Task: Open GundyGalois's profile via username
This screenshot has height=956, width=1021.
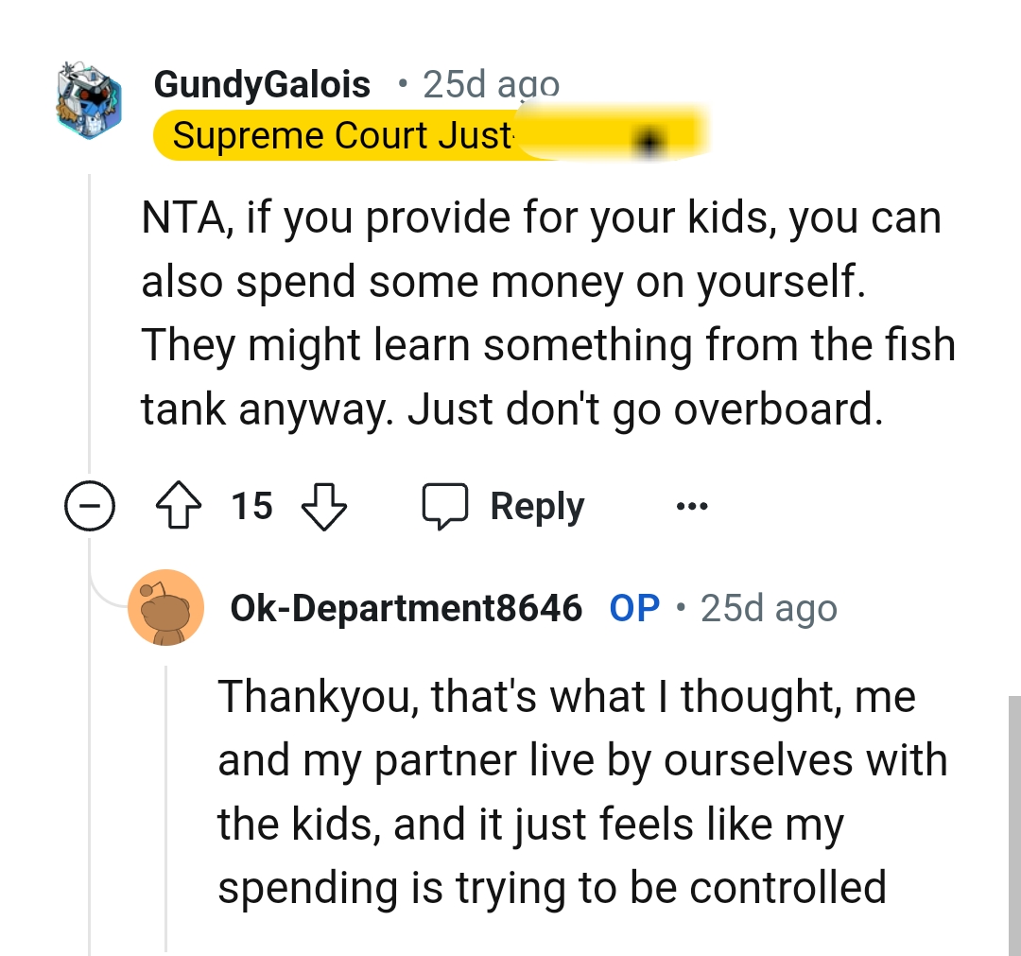Action: coord(263,83)
